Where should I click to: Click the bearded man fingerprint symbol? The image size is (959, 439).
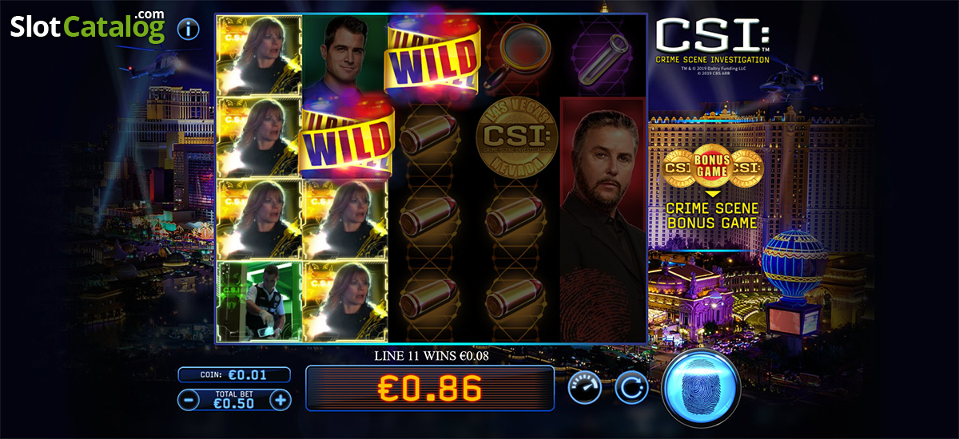[x=603, y=219]
